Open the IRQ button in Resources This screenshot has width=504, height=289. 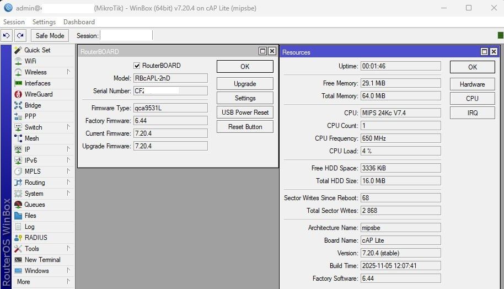472,113
